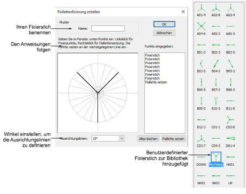Pick the A04-6 cross fixing pattern

[x=201, y=29]
